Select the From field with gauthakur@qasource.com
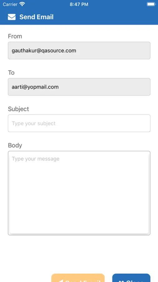The image size is (158, 282). click(x=79, y=50)
